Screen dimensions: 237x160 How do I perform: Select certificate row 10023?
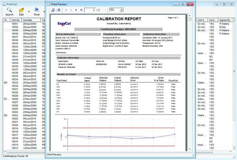pos(24,115)
